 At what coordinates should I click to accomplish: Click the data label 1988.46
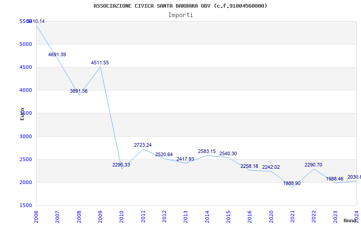point(335,179)
